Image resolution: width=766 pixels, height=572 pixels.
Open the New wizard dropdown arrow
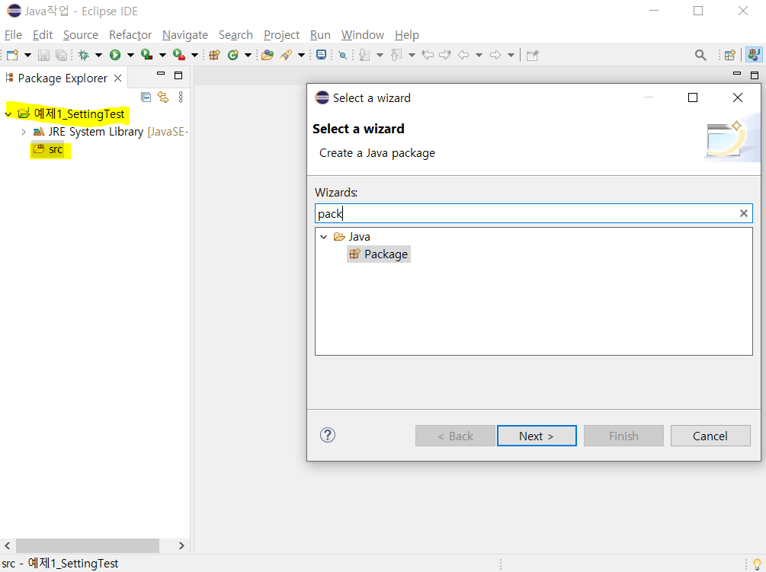coord(28,55)
